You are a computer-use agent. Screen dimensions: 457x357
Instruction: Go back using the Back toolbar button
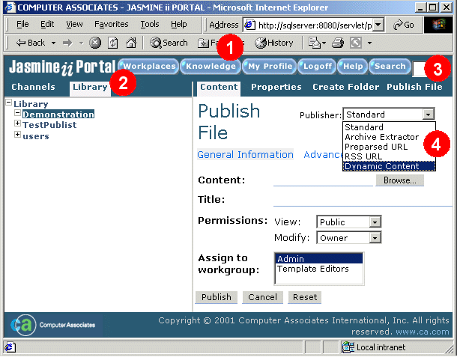[31, 43]
